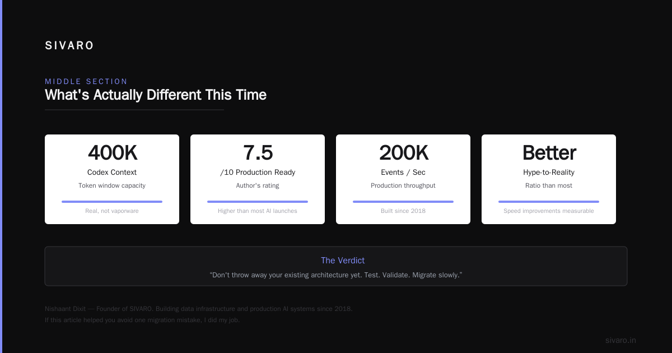Click The Verdict heading
This screenshot has height=353, width=672.
click(343, 261)
